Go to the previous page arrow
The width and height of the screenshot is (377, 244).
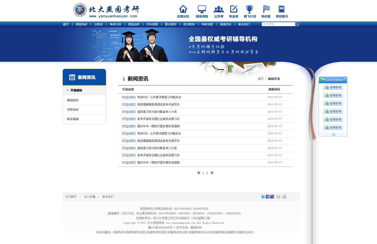tap(199, 173)
